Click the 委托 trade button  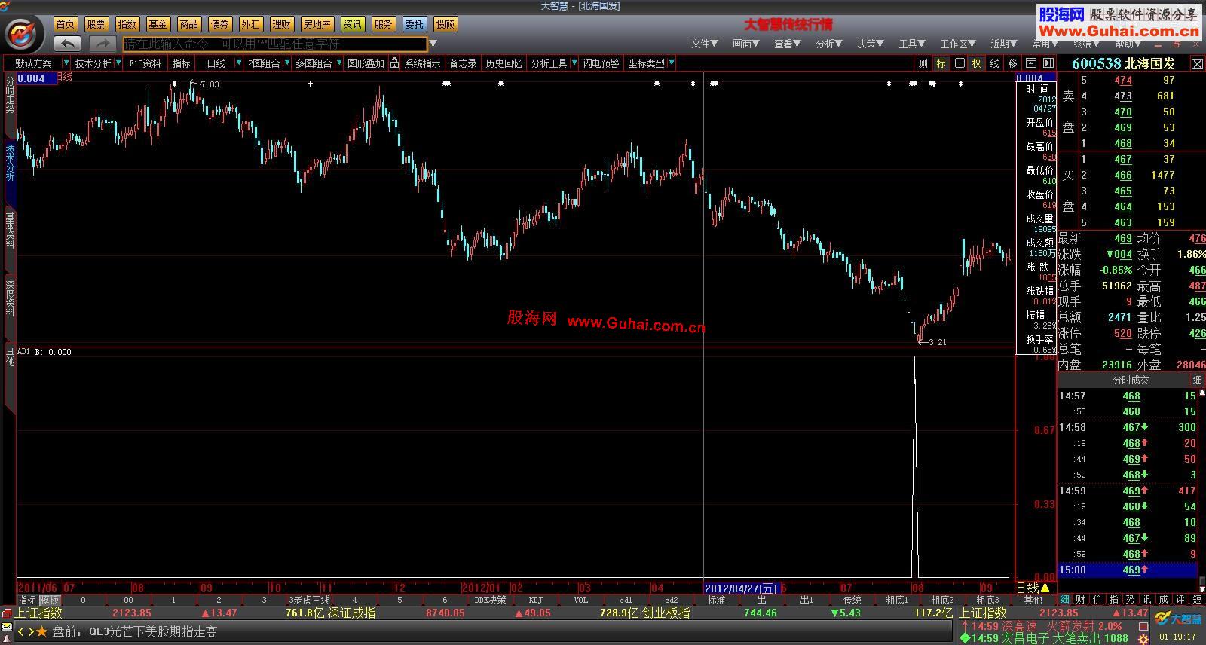414,24
